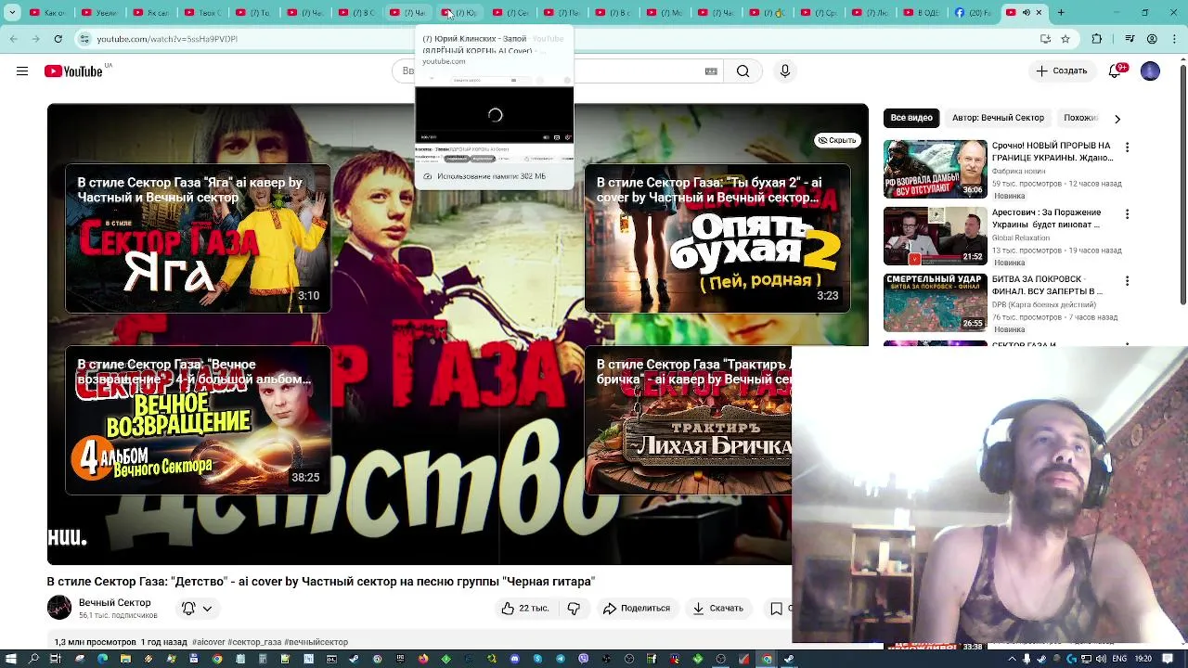Dislike the video with thumbs down
Image resolution: width=1188 pixels, height=668 pixels.
(x=574, y=609)
